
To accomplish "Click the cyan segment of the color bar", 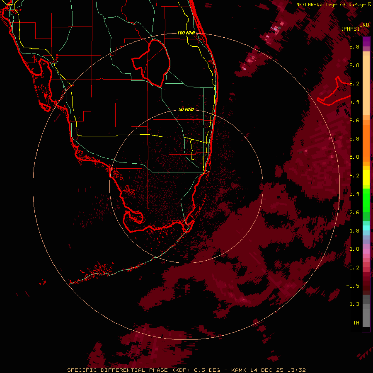I will point(366,228).
